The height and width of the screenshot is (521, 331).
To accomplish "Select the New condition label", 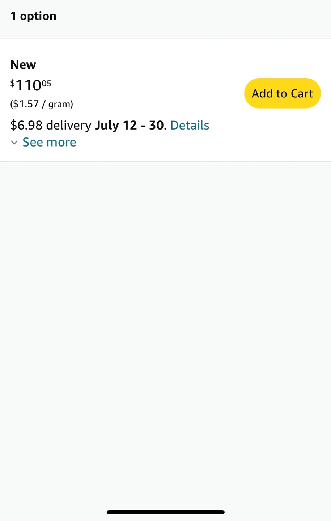I will tap(23, 65).
